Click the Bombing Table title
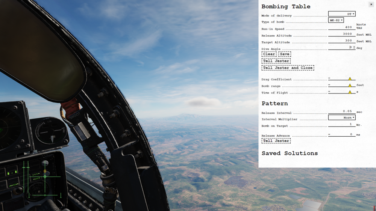The height and width of the screenshot is (211, 376). tap(286, 6)
